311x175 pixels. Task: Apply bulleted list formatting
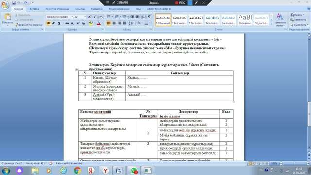click(x=109, y=17)
